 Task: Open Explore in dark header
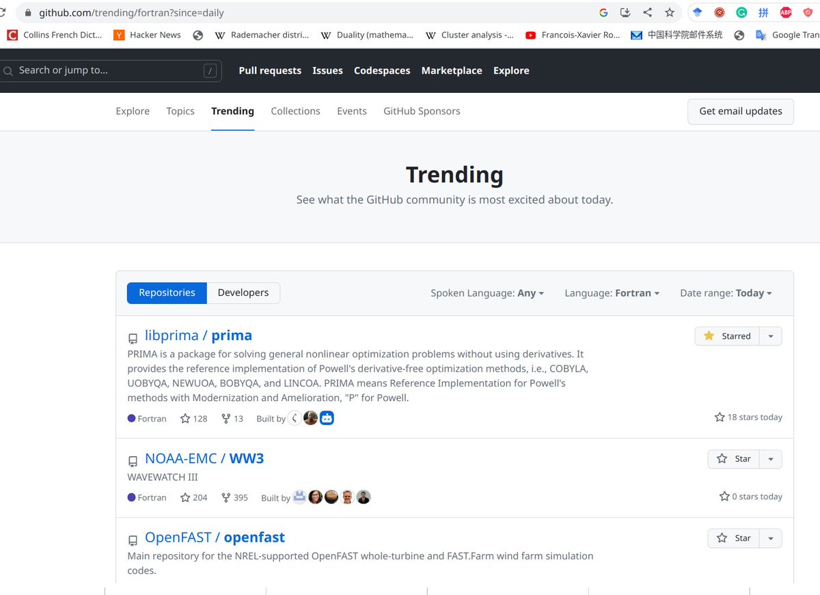511,70
